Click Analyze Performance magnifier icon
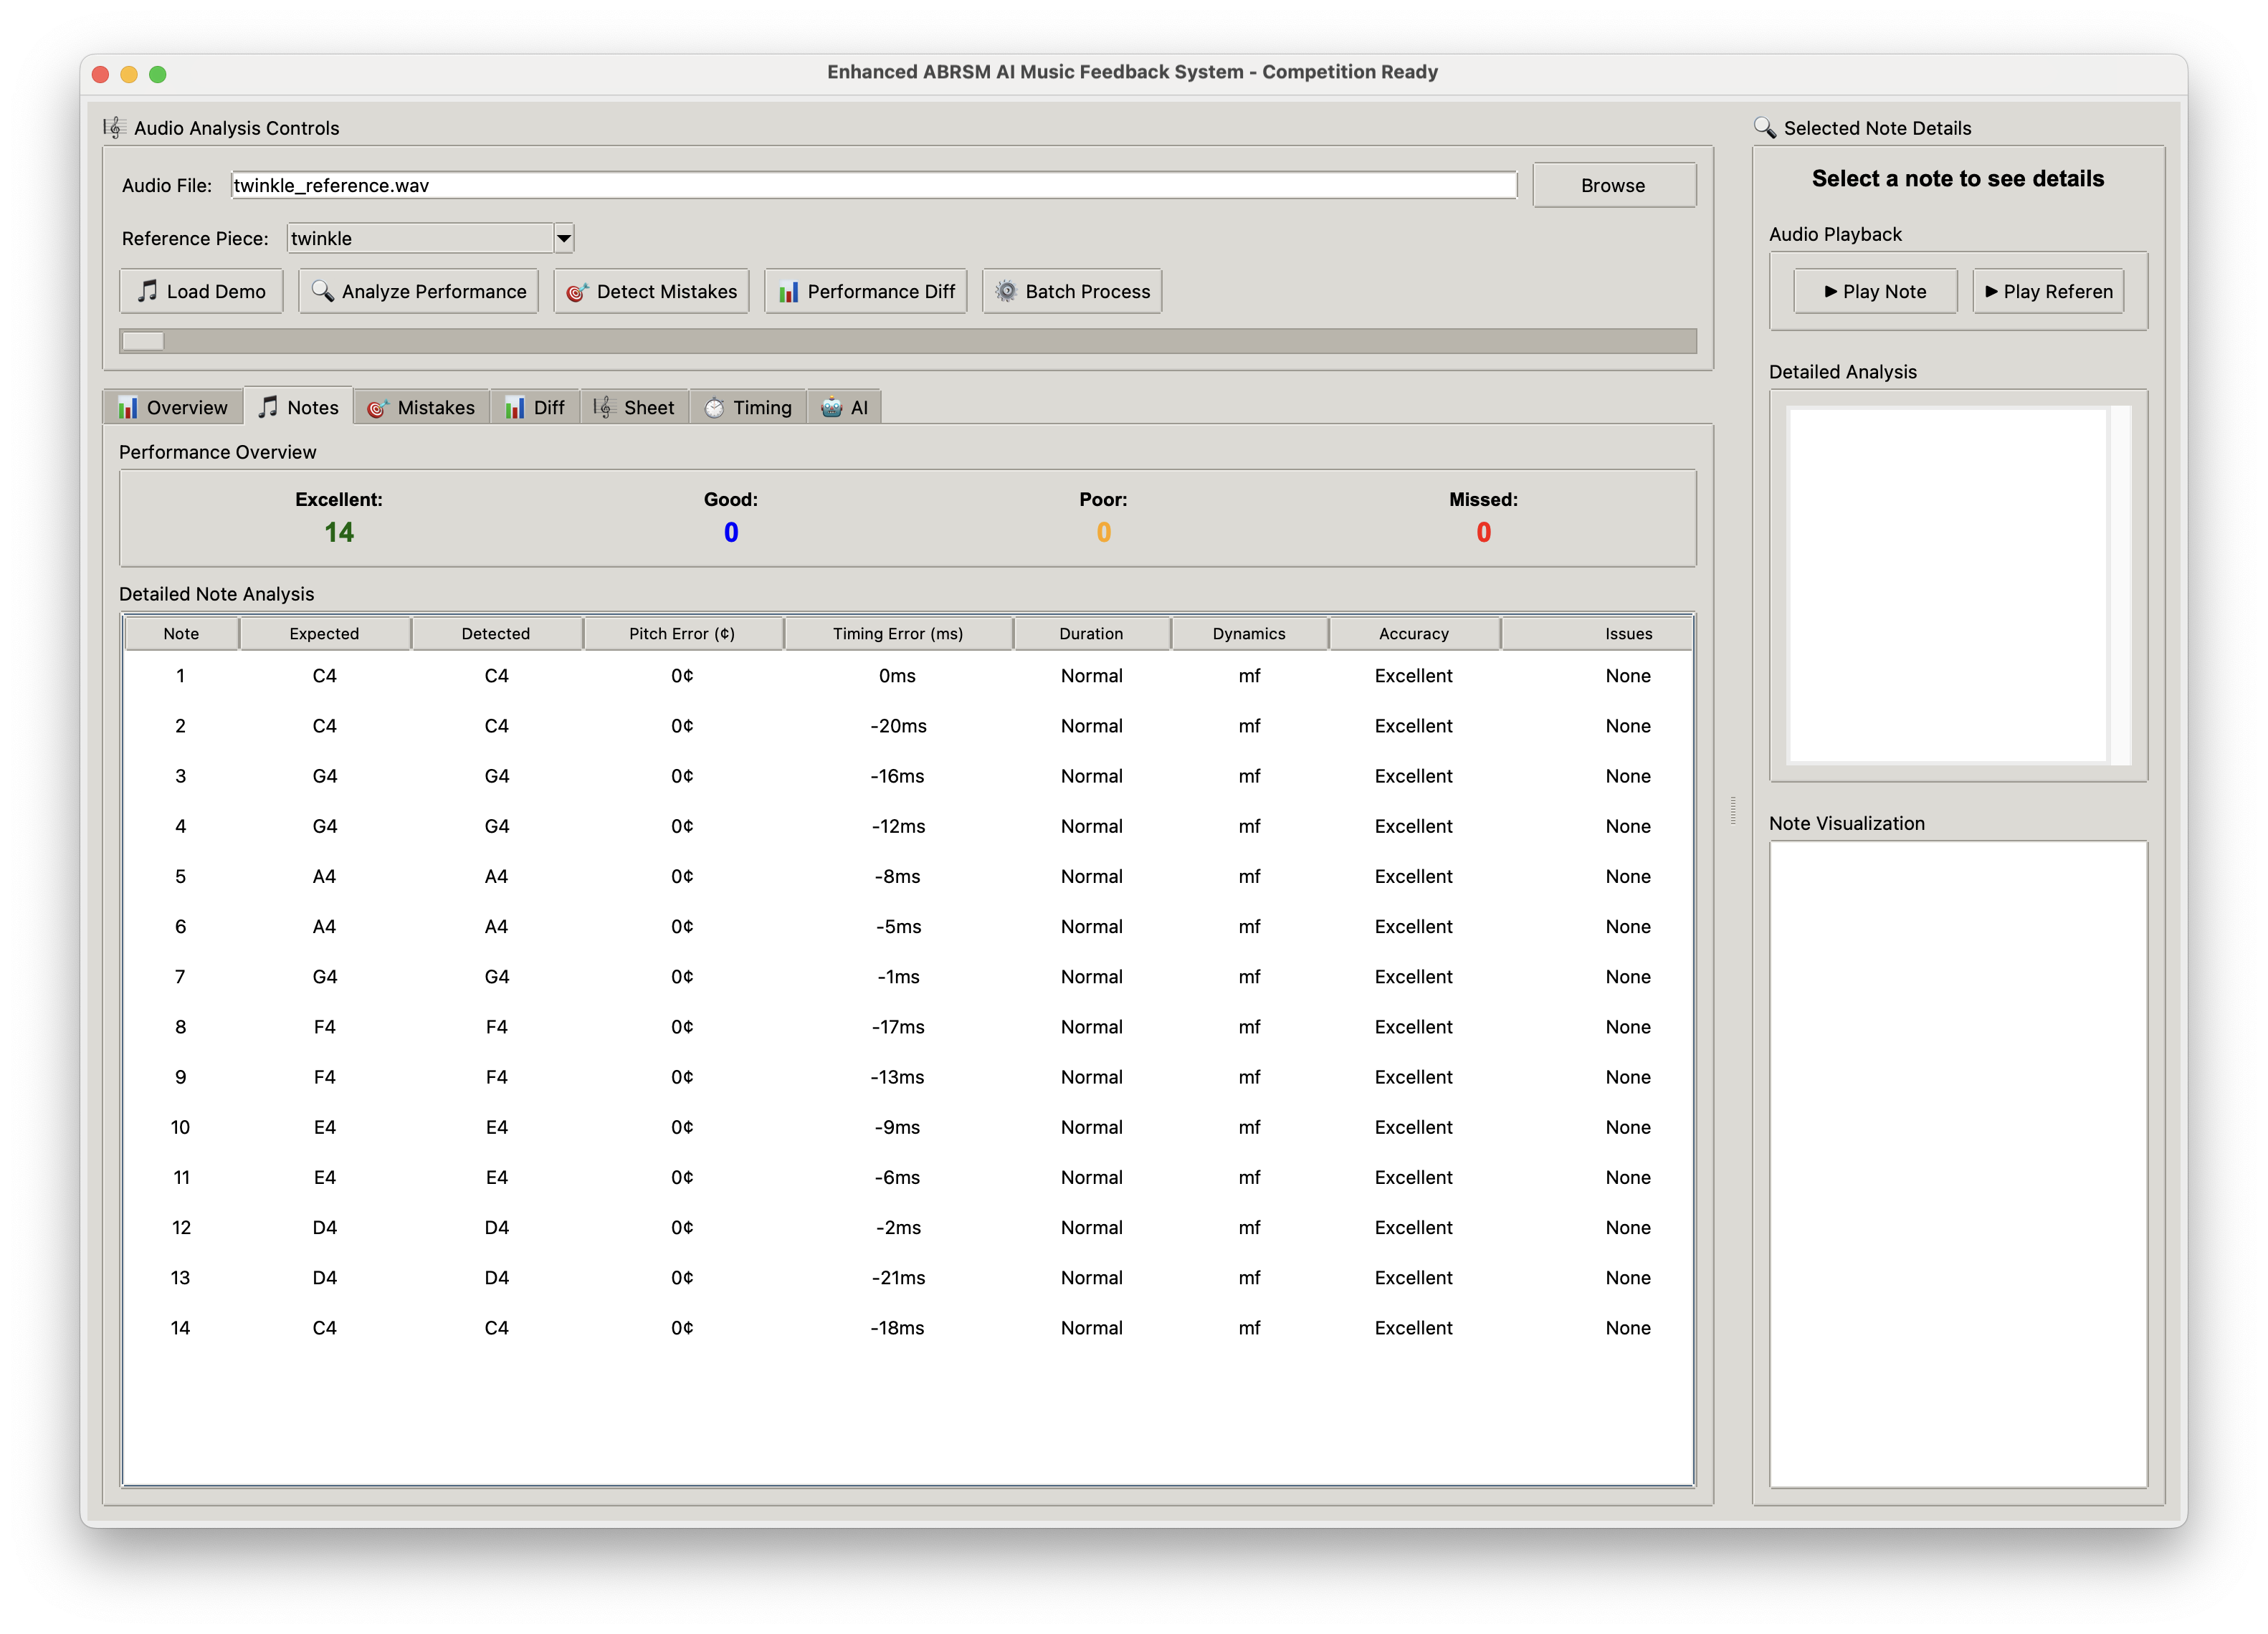 pos(322,291)
